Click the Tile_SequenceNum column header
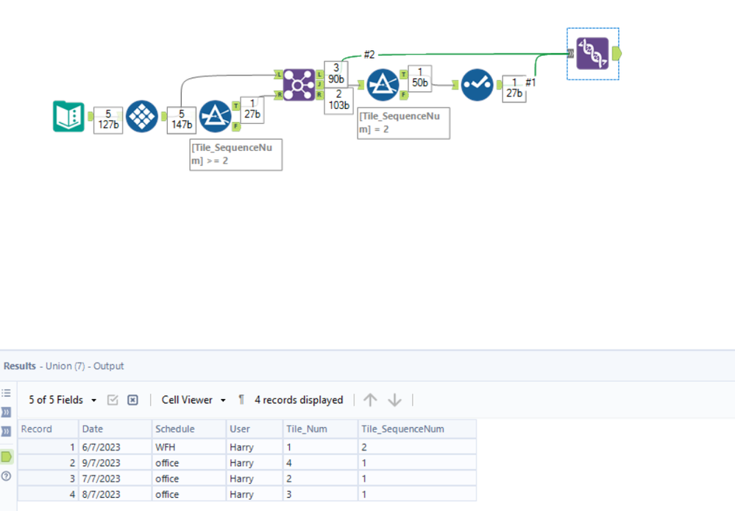 (417, 429)
